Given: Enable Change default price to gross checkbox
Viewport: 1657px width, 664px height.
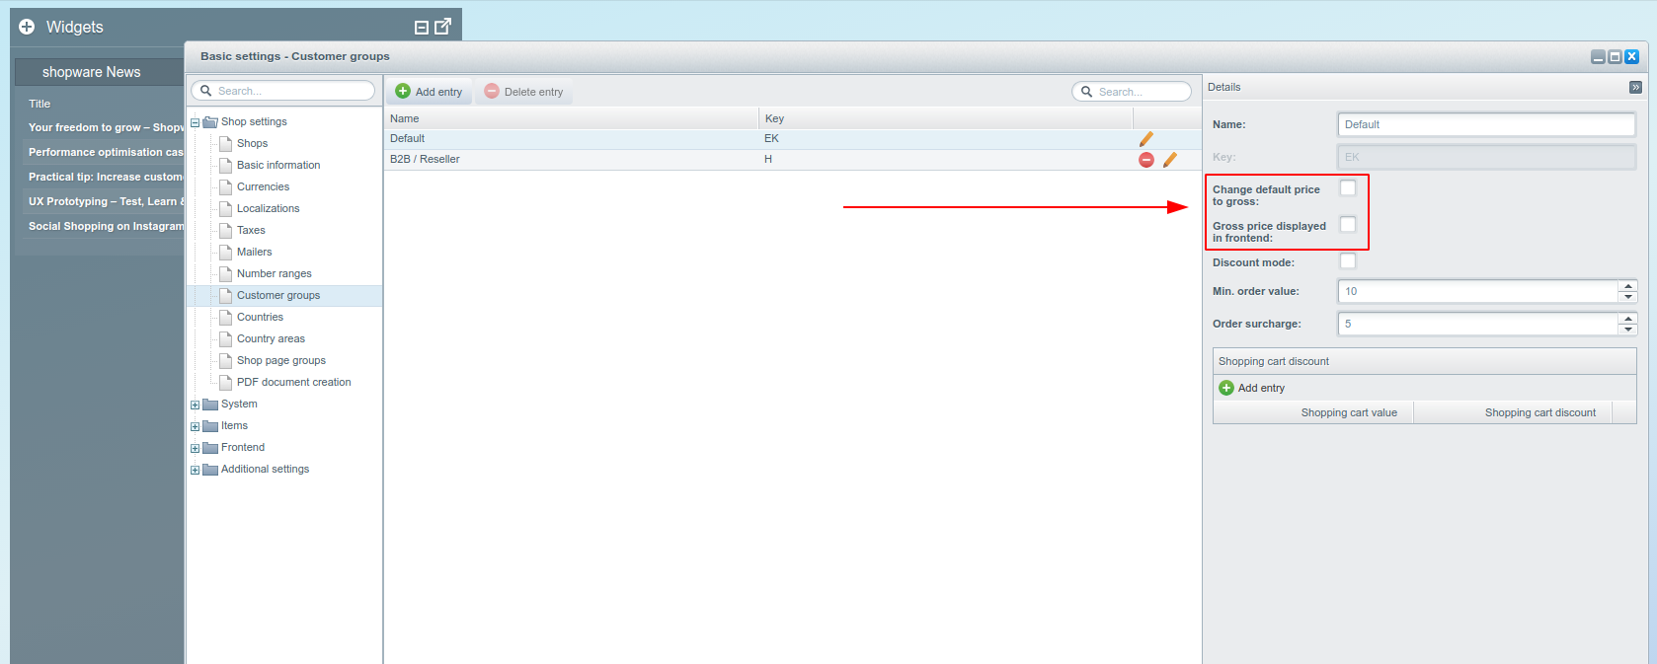Looking at the screenshot, I should click(1348, 188).
